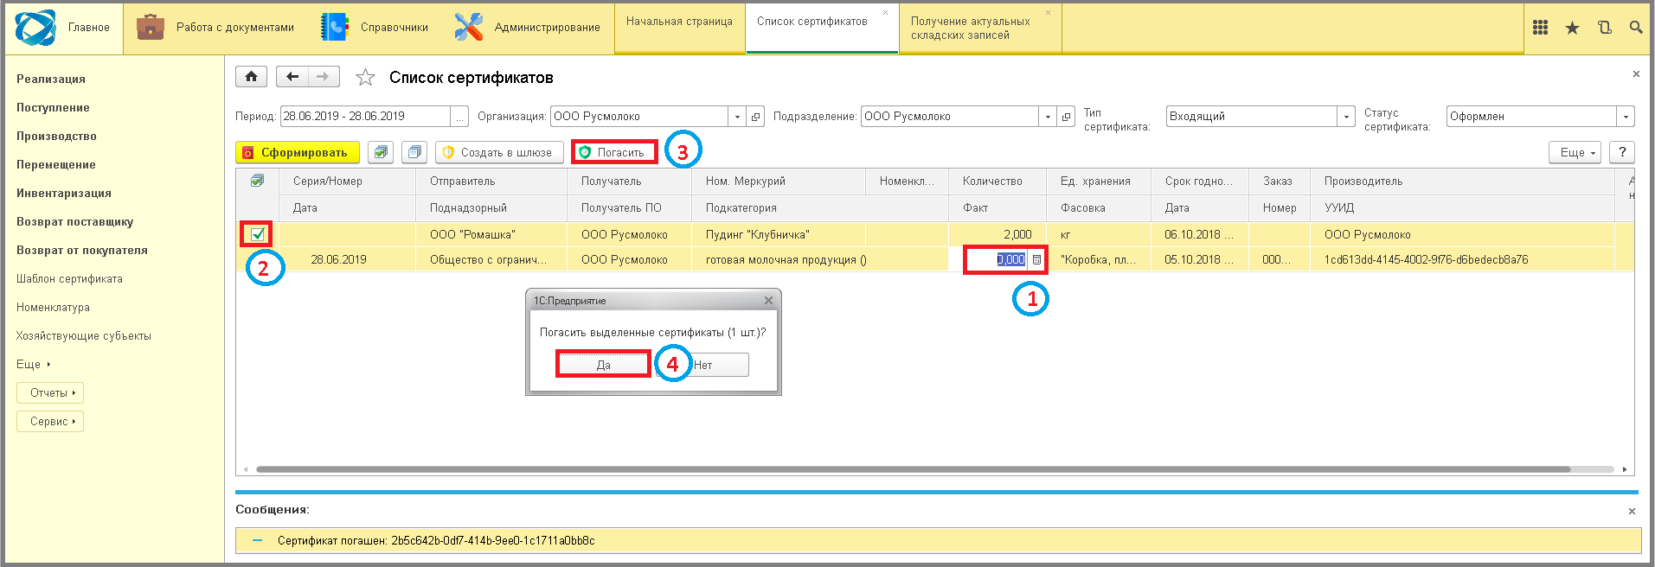Image resolution: width=1655 pixels, height=567 pixels.
Task: Click the tools icon for Администрирование
Action: [x=468, y=28]
